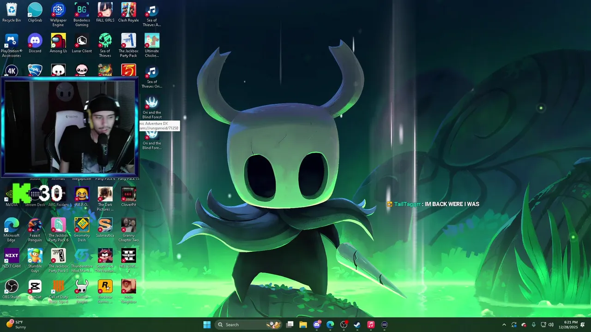Open Wallpaper Engine shortcut
This screenshot has height=332, width=591.
tap(58, 14)
